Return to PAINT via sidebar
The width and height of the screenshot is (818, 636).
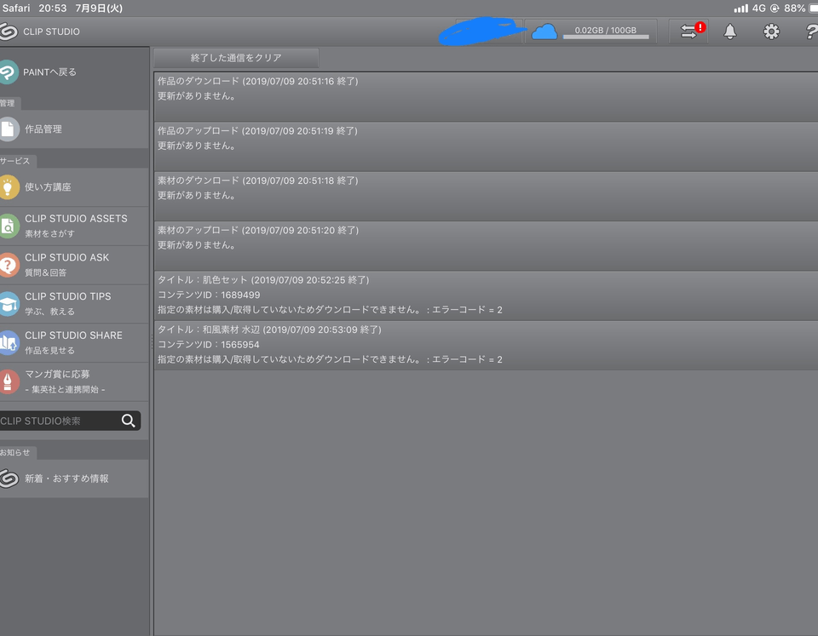(51, 72)
